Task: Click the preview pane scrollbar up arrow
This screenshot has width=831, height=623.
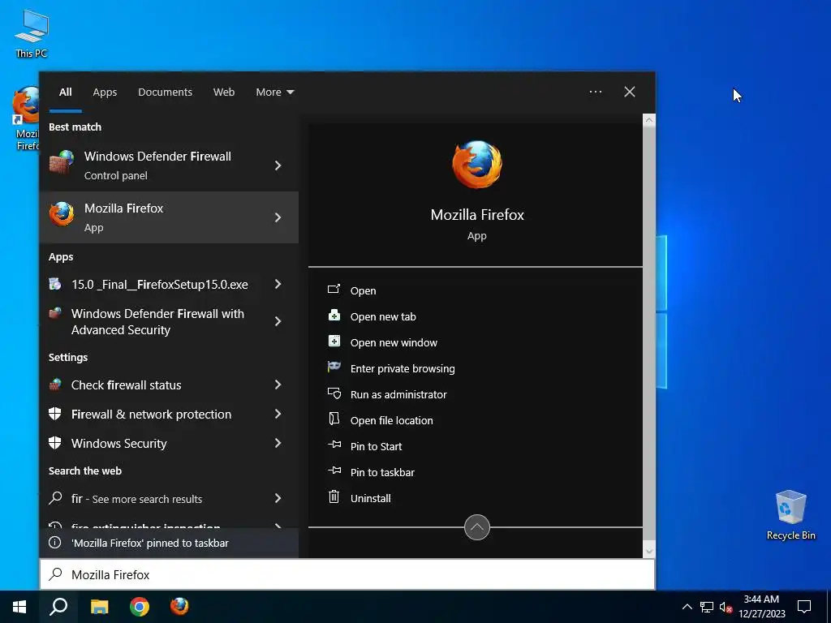Action: pyautogui.click(x=649, y=120)
